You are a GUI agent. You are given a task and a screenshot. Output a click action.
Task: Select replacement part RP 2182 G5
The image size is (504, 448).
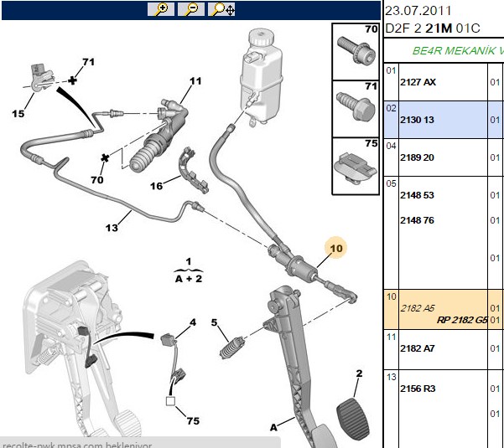[462, 320]
